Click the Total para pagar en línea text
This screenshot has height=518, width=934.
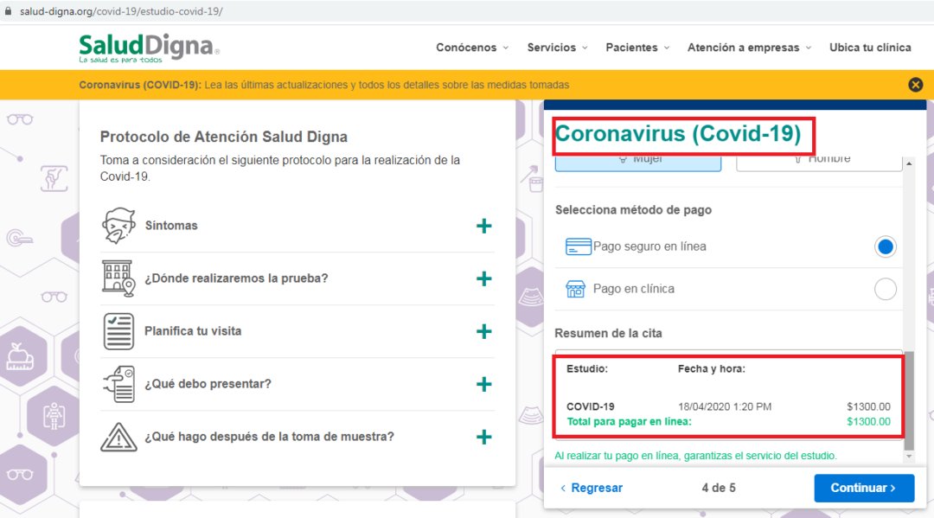tap(629, 421)
